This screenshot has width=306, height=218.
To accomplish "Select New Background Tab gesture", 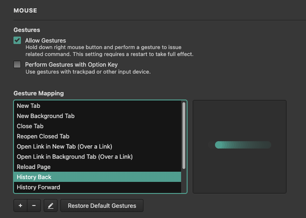I will (x=98, y=116).
